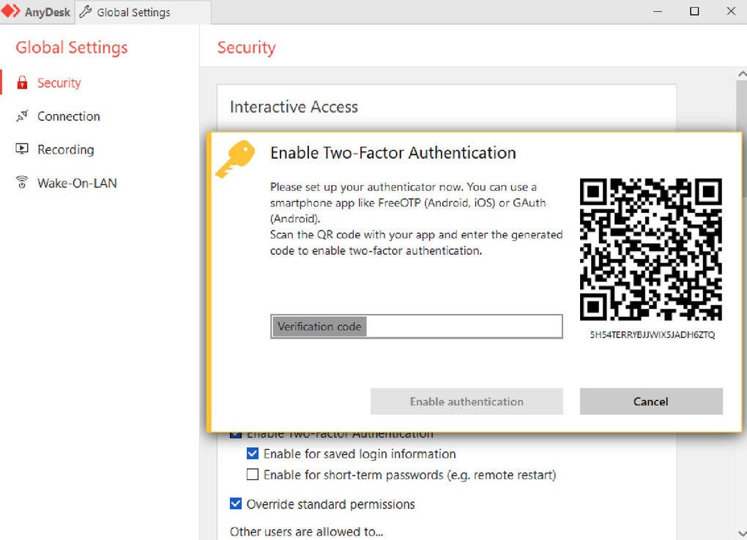The image size is (747, 540).
Task: Focus the Verification code input field
Action: pyautogui.click(x=461, y=326)
